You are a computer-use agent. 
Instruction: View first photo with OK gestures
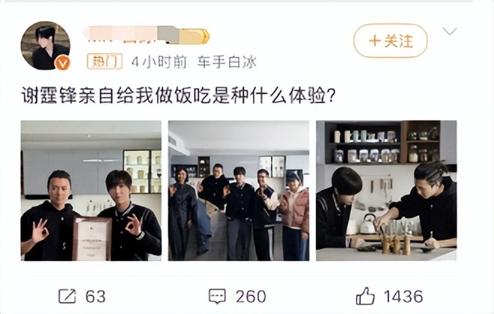click(91, 191)
